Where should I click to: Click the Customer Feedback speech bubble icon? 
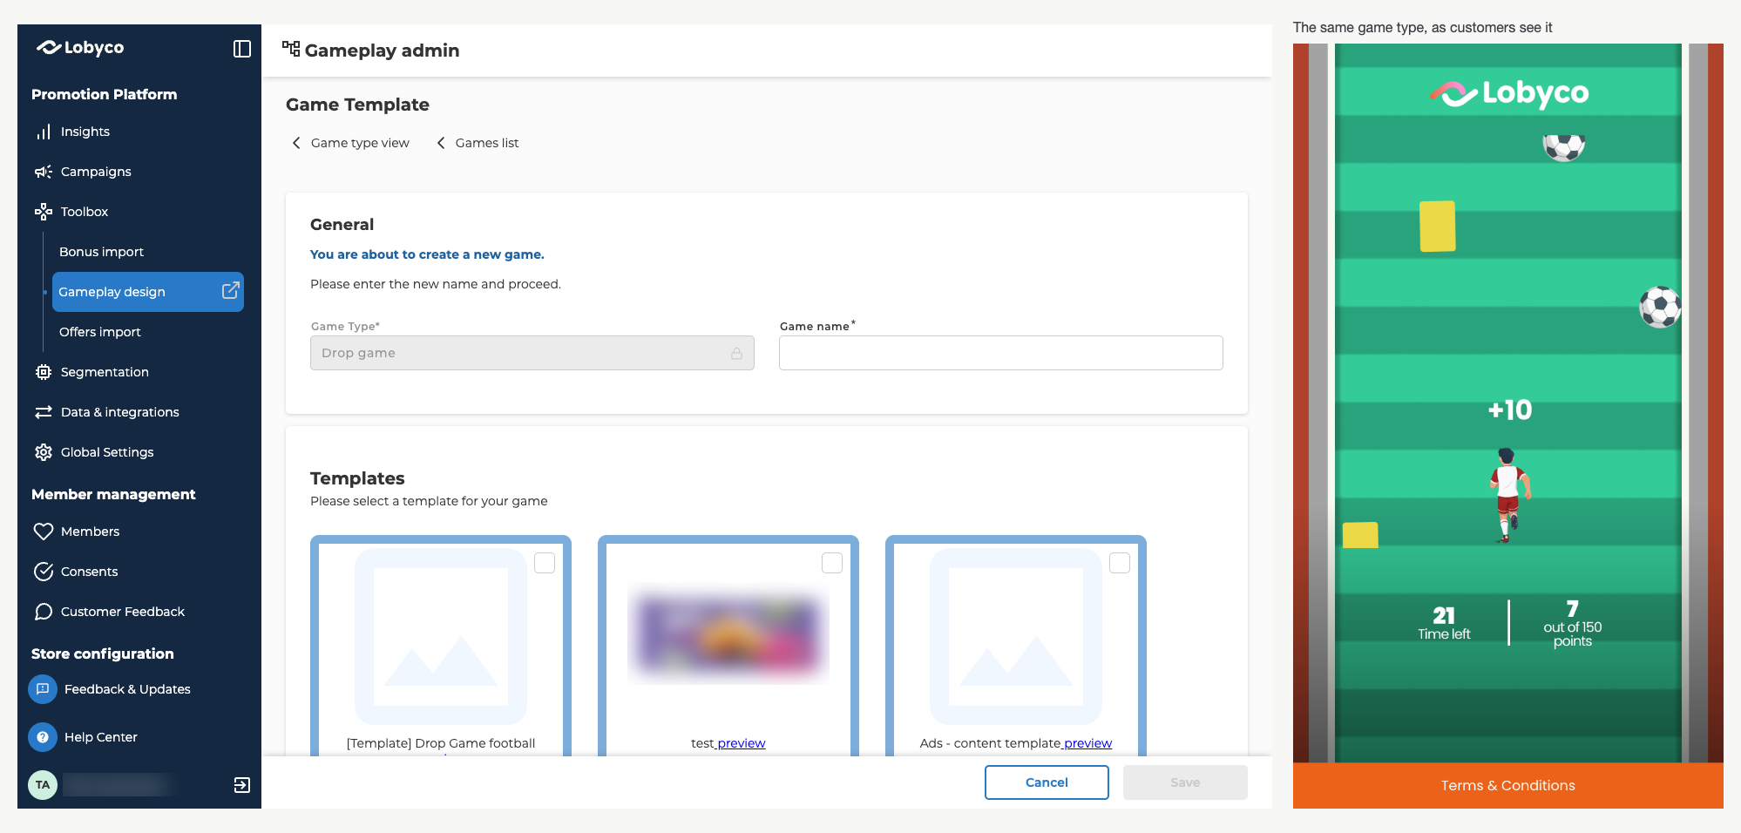tap(44, 612)
